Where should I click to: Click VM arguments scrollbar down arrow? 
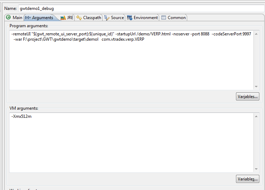256,169
